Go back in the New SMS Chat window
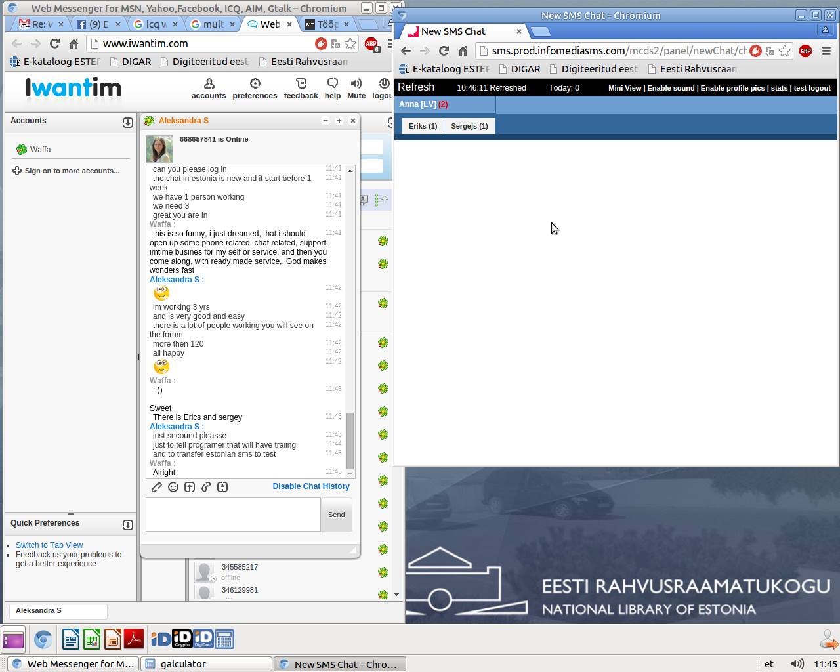Screen dimensions: 840x672 click(x=406, y=51)
